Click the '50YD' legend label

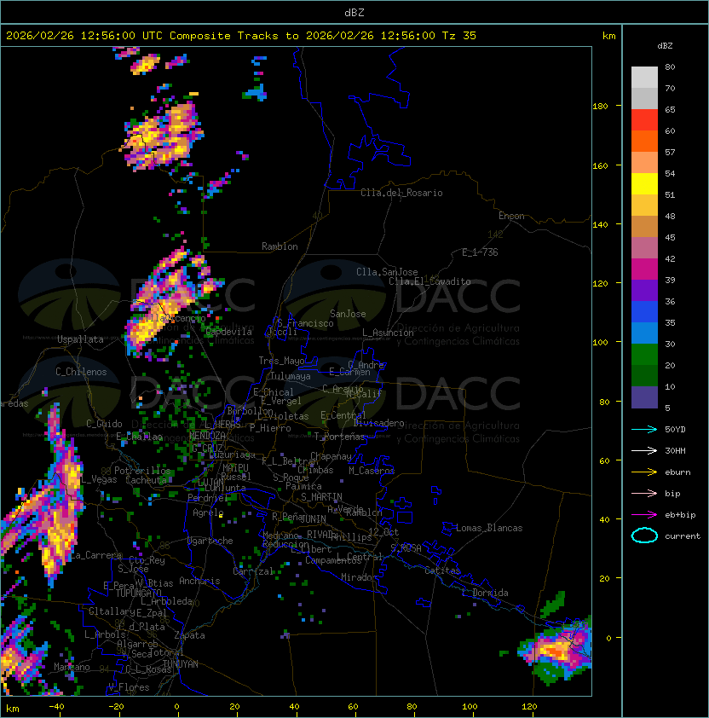point(675,429)
